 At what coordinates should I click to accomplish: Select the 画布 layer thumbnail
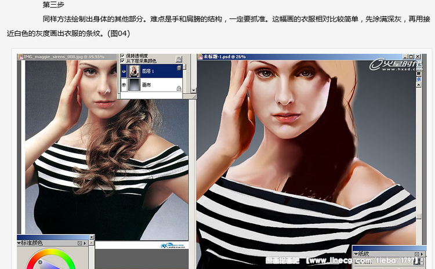click(135, 85)
